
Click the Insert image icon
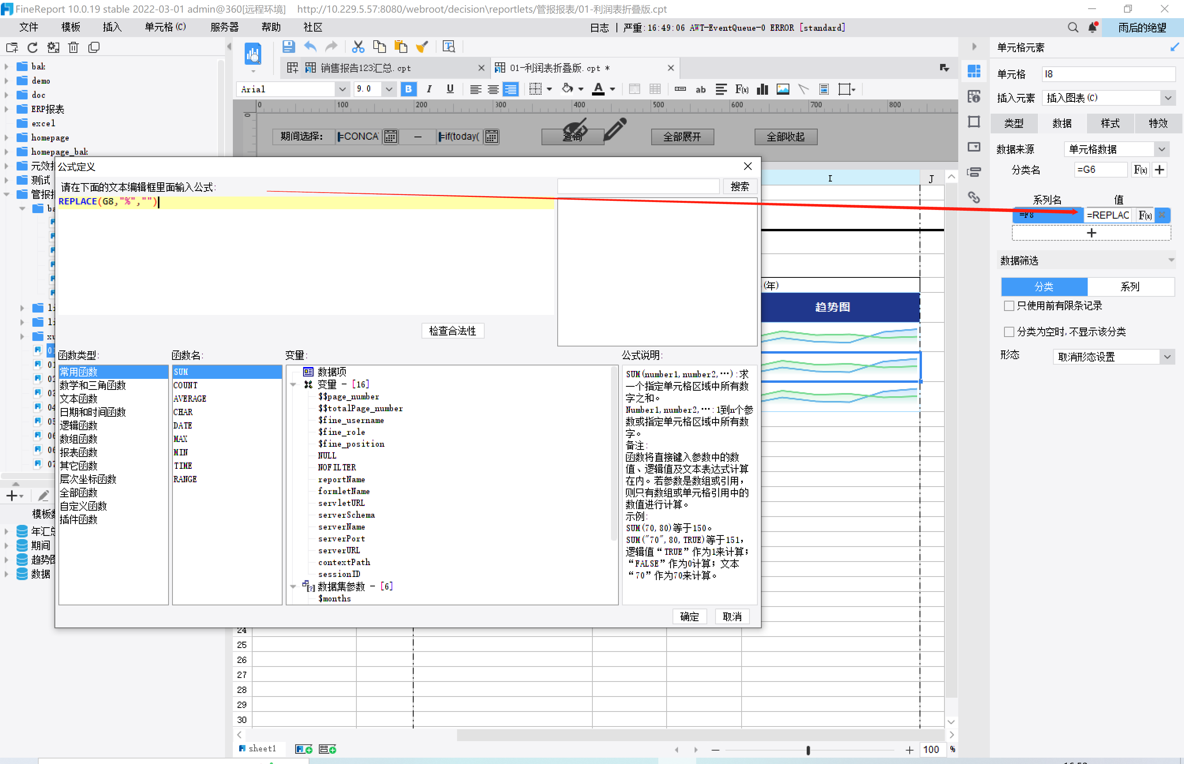tap(783, 89)
